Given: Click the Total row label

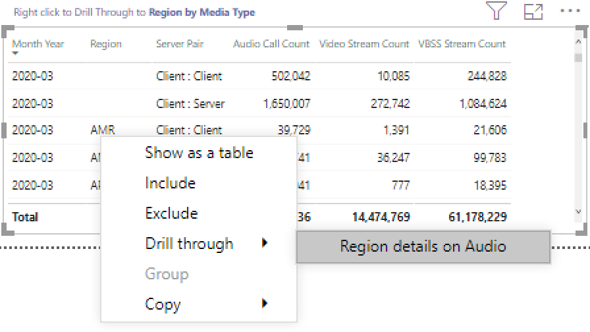Looking at the screenshot, I should point(25,217).
